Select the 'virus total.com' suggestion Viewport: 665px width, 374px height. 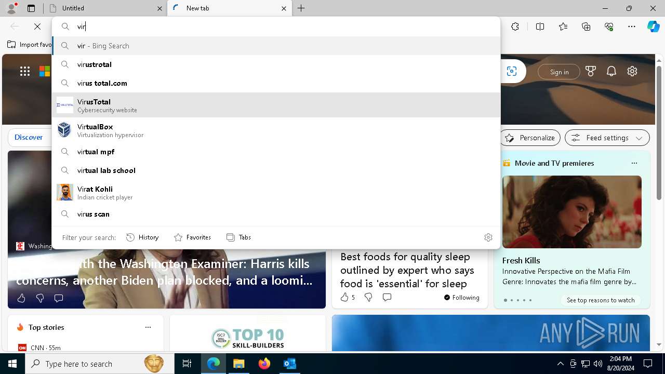coord(276,83)
